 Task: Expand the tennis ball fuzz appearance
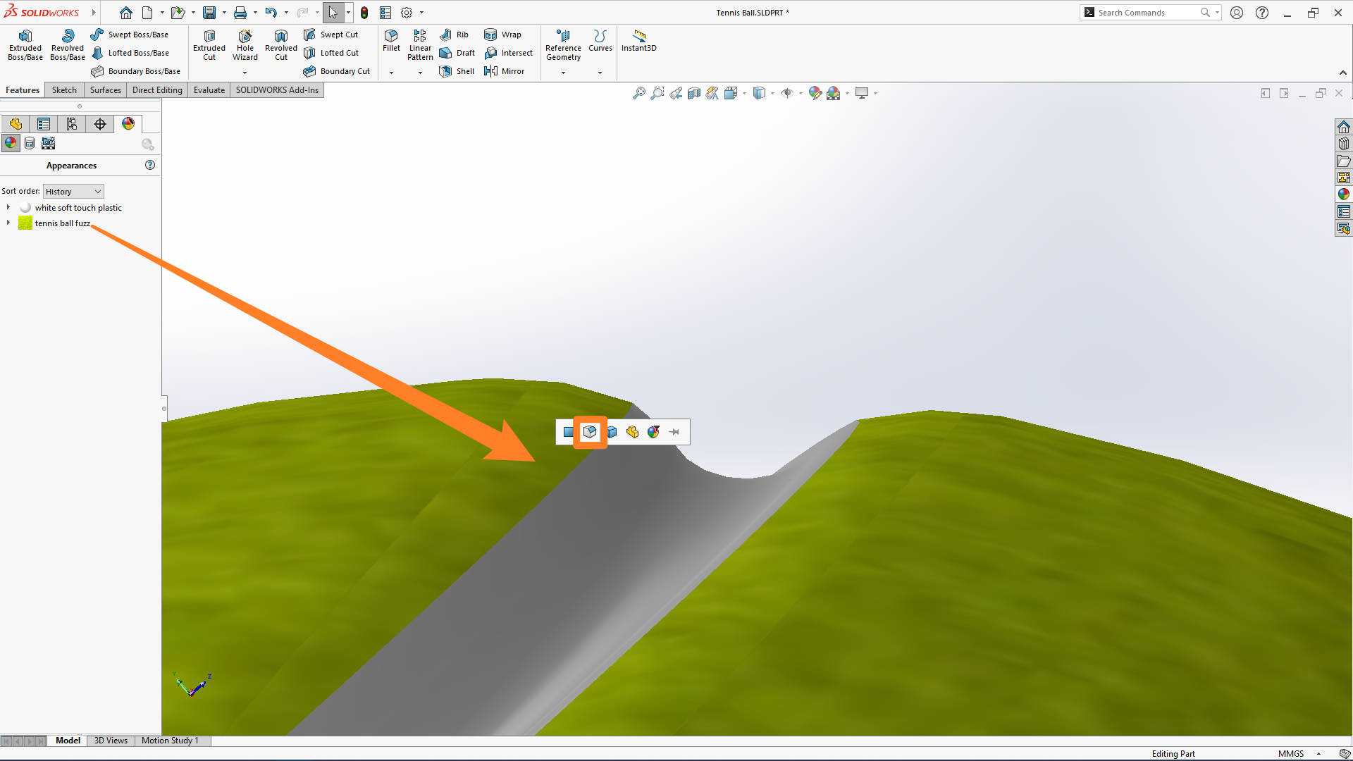(x=8, y=223)
